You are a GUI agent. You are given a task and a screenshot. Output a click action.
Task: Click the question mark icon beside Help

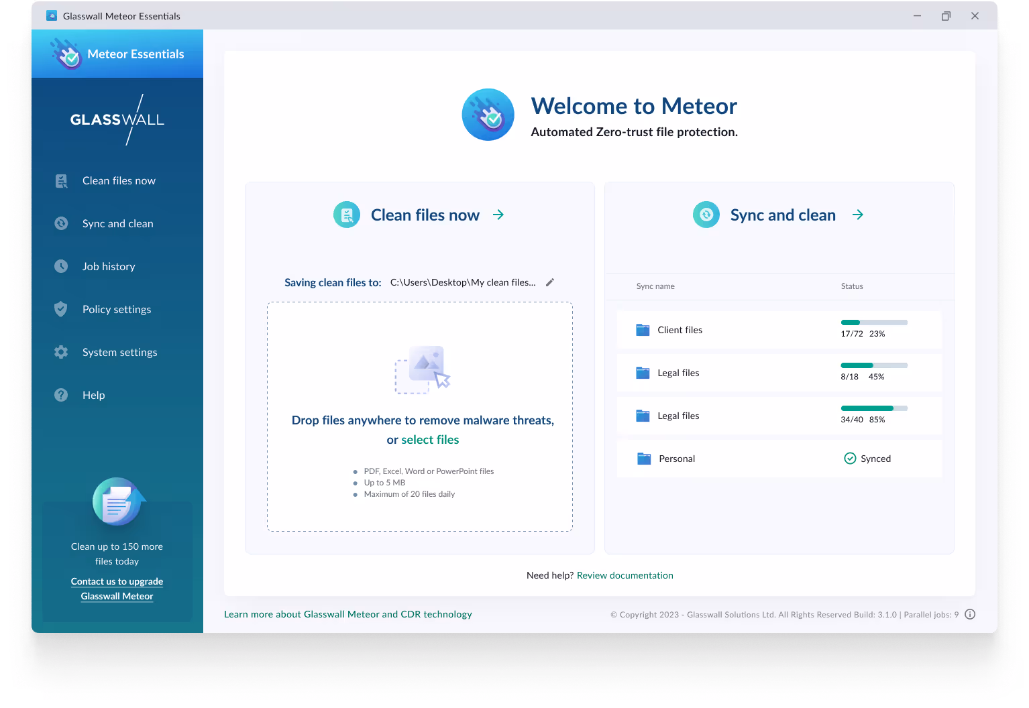(61, 395)
